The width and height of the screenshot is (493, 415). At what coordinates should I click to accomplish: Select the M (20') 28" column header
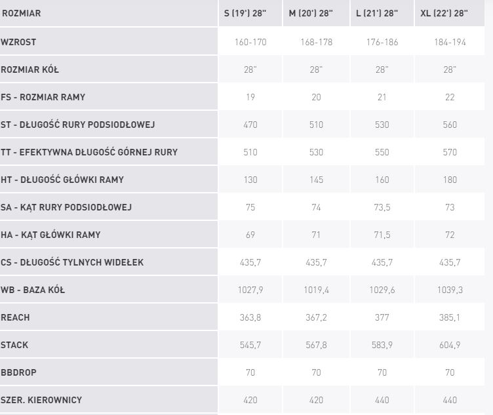(311, 13)
